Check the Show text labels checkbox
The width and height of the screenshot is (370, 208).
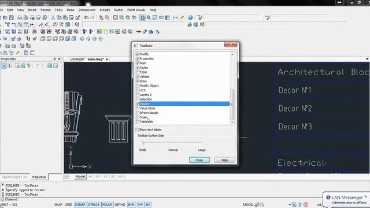point(136,129)
